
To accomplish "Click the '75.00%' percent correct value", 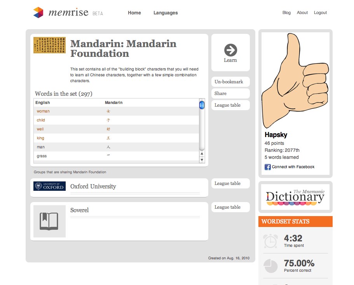I will [299, 263].
